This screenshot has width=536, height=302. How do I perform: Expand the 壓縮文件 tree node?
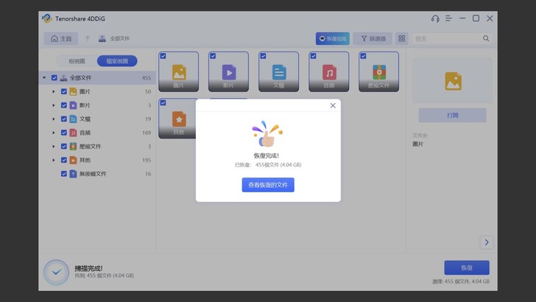(x=53, y=147)
